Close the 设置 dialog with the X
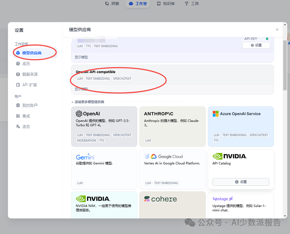290x234 pixels. click(277, 30)
